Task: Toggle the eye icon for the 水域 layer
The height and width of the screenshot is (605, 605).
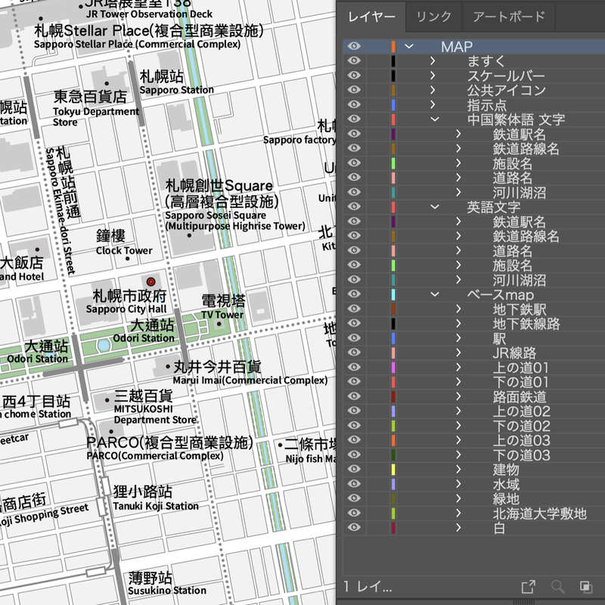Action: pos(352,484)
